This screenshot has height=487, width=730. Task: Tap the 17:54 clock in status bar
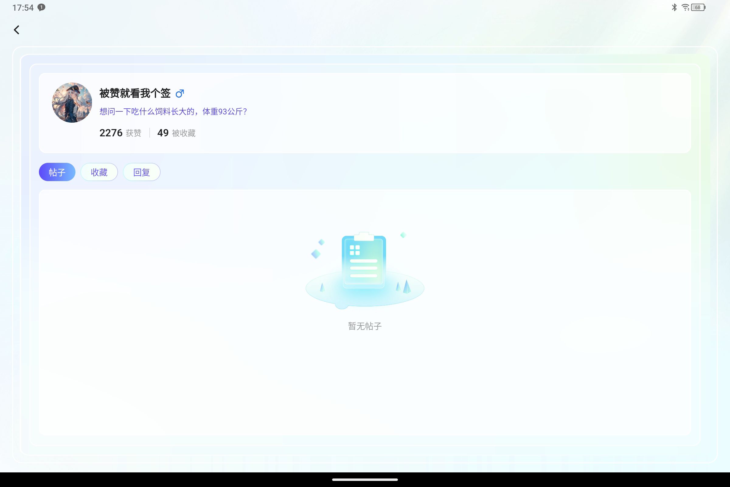click(23, 7)
